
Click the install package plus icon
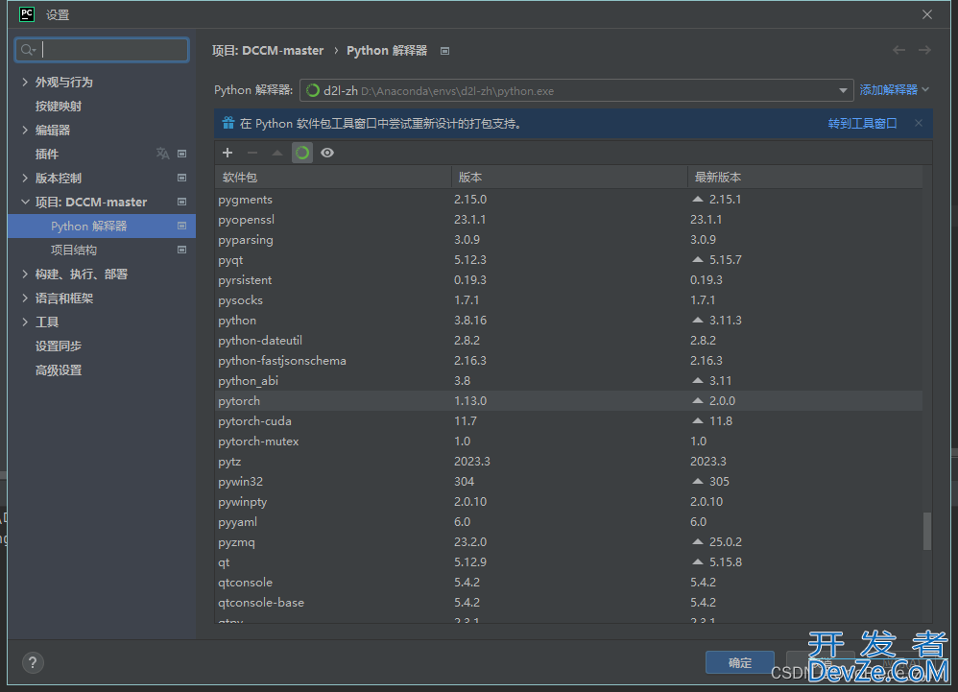tap(228, 153)
